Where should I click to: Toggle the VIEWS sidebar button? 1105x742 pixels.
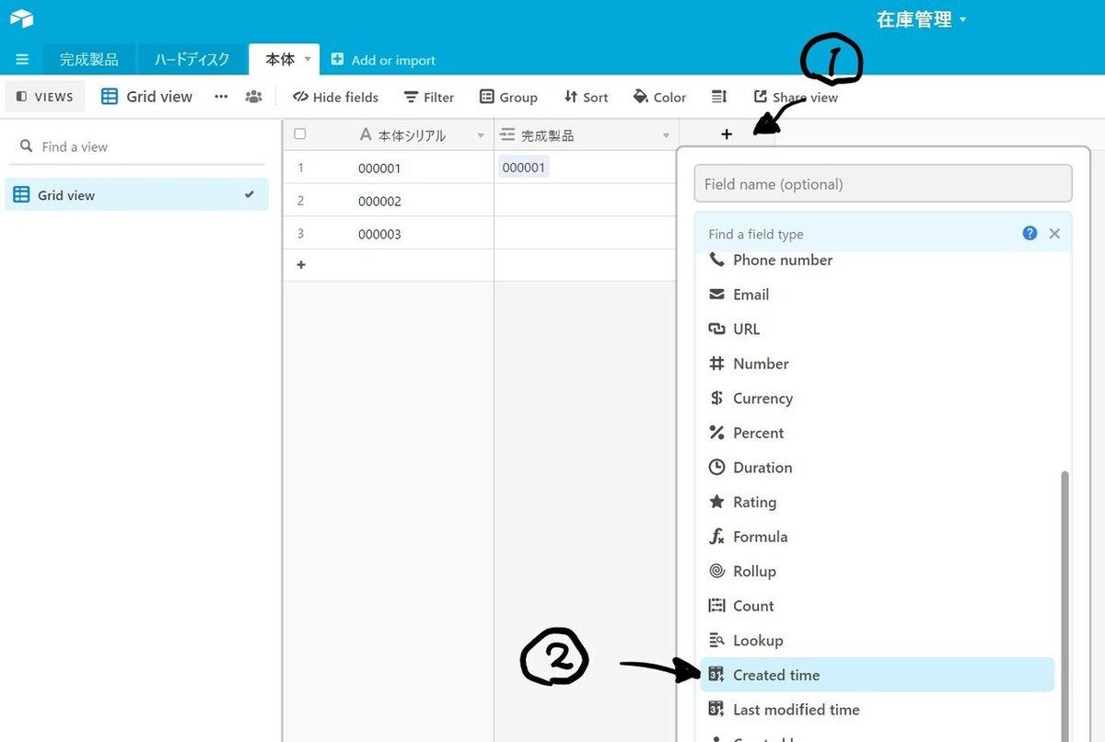pyautogui.click(x=45, y=97)
